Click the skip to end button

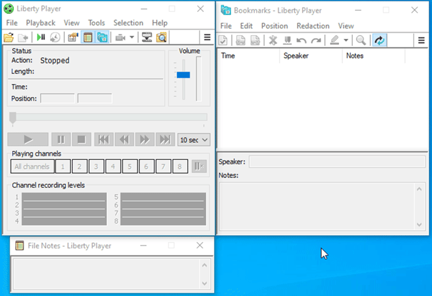[165, 139]
